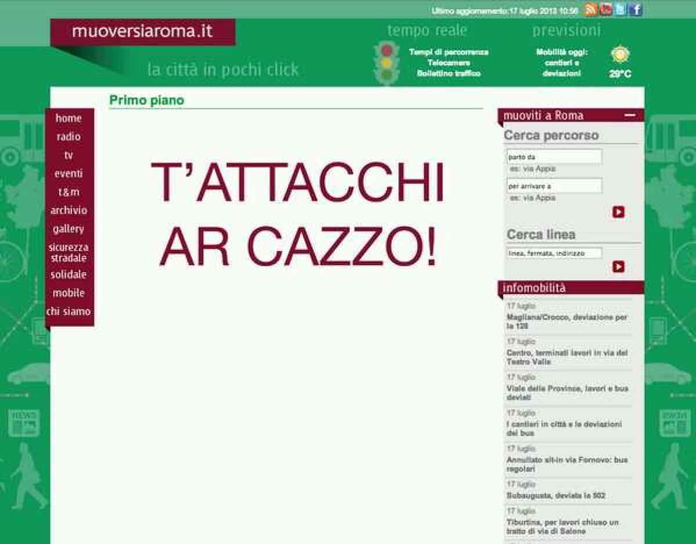696x544 pixels.
Task: Open the Twitter icon in the top bar
Action: [x=621, y=9]
